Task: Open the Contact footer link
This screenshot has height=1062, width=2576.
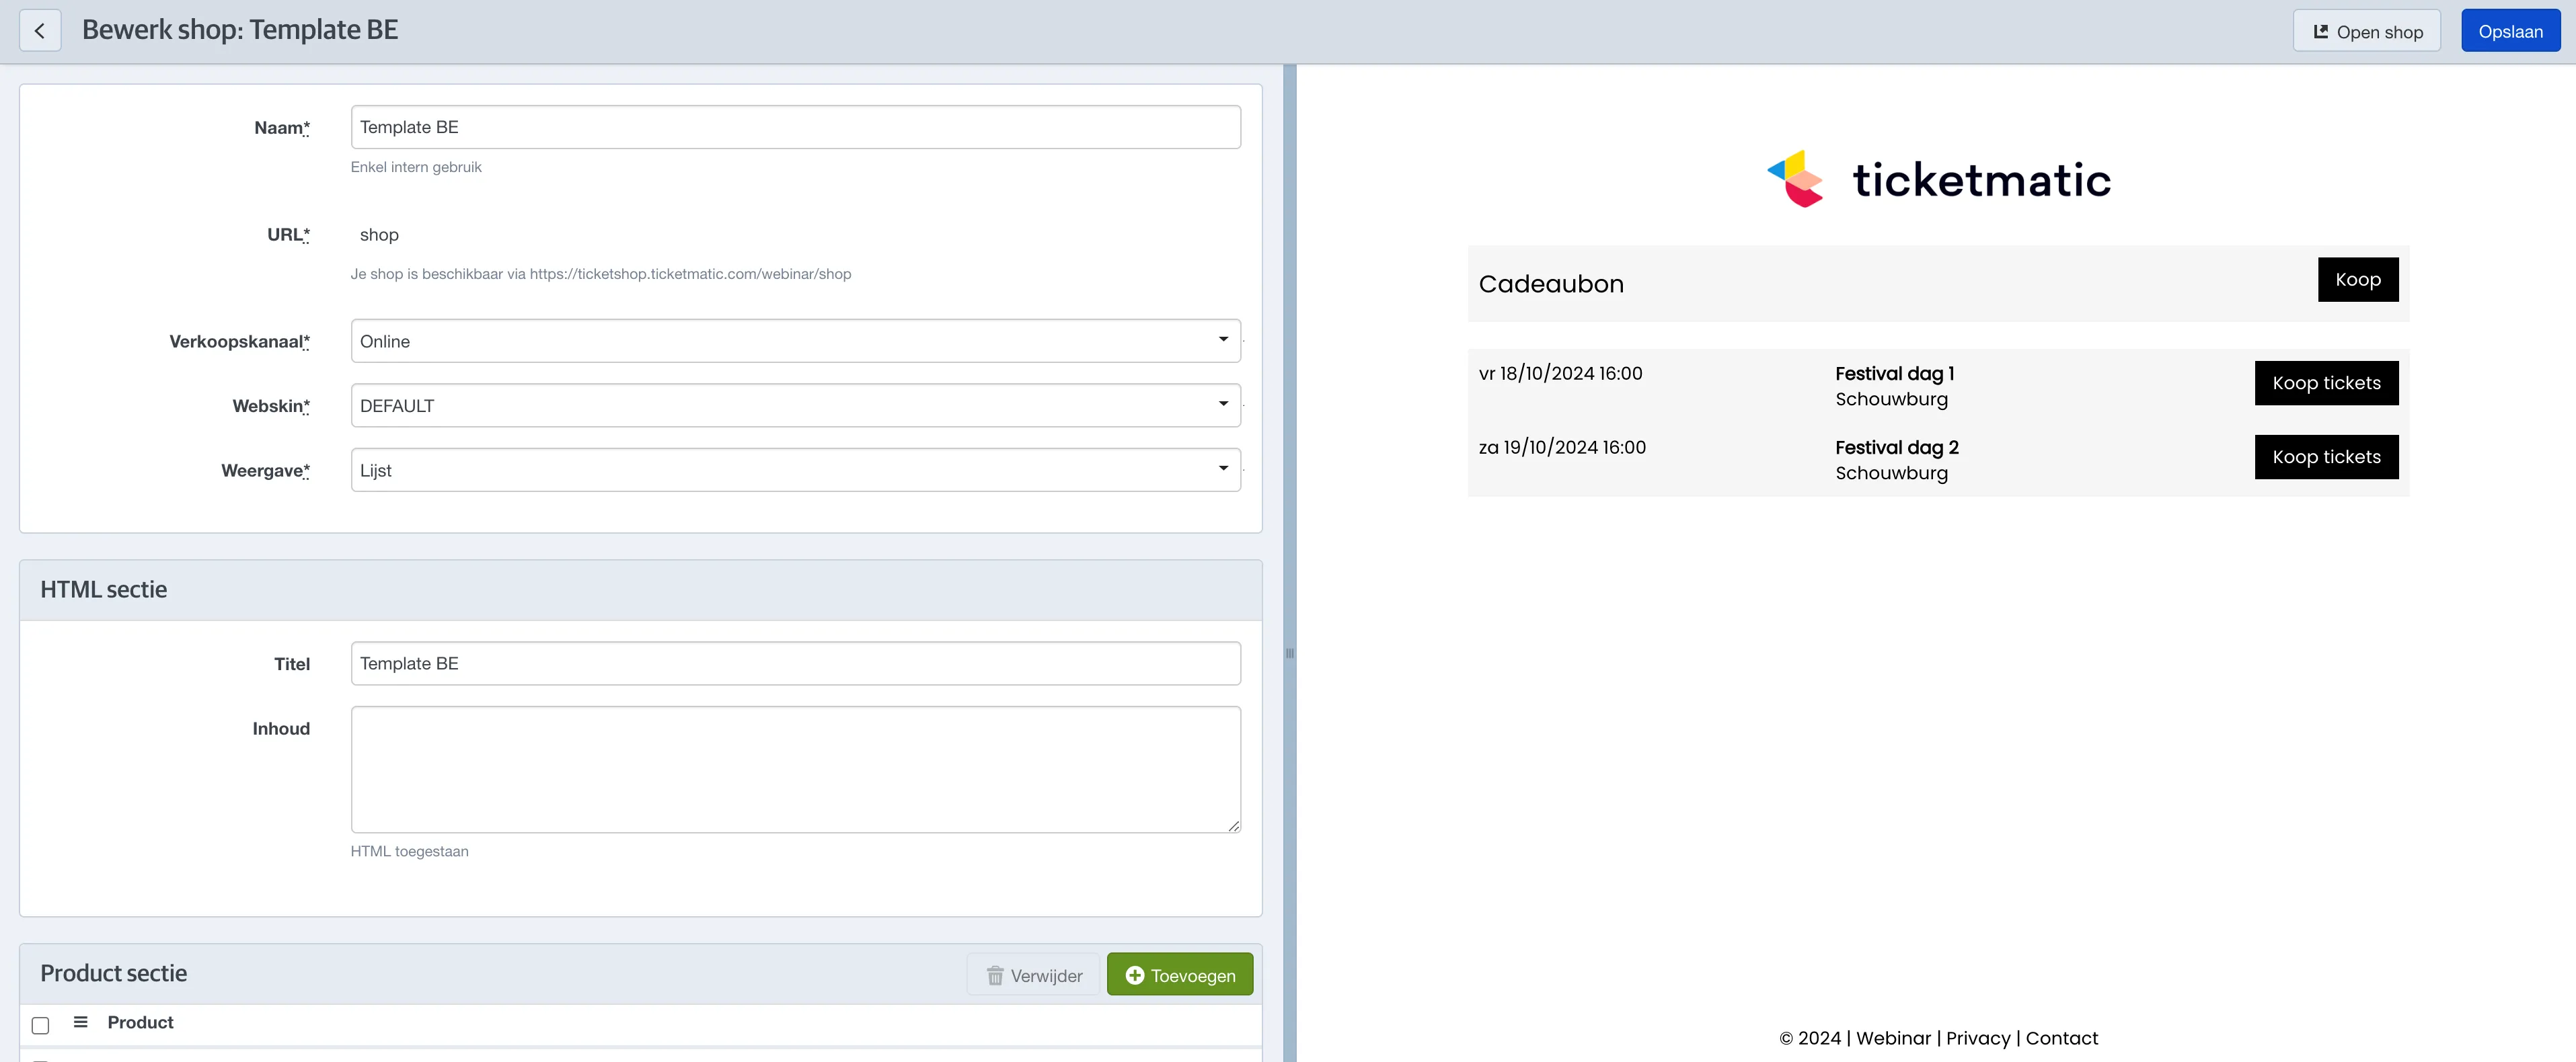Action: click(2061, 1038)
